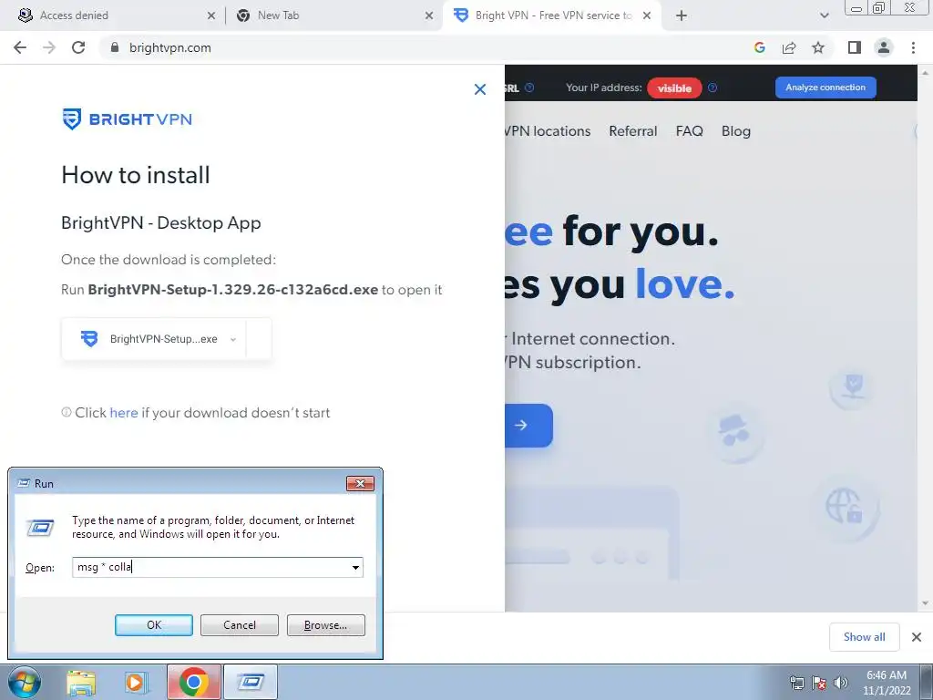The height and width of the screenshot is (700, 933).
Task: Dismiss the How to install panel
Action: pos(480,89)
